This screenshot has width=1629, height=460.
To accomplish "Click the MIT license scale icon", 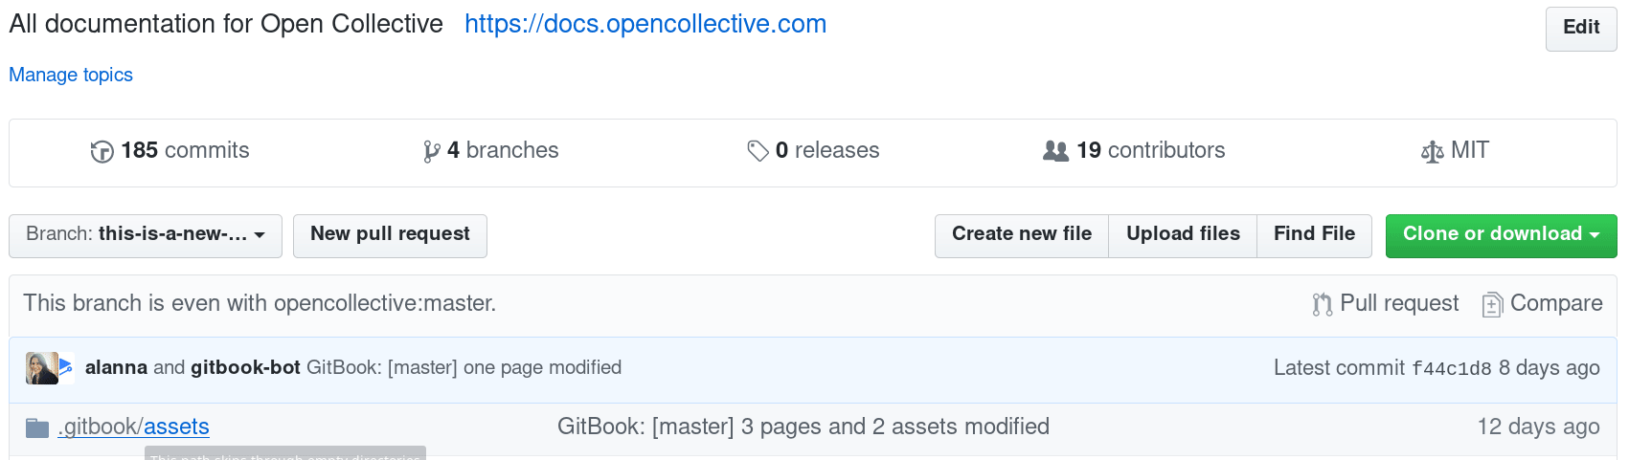I will coord(1432,151).
